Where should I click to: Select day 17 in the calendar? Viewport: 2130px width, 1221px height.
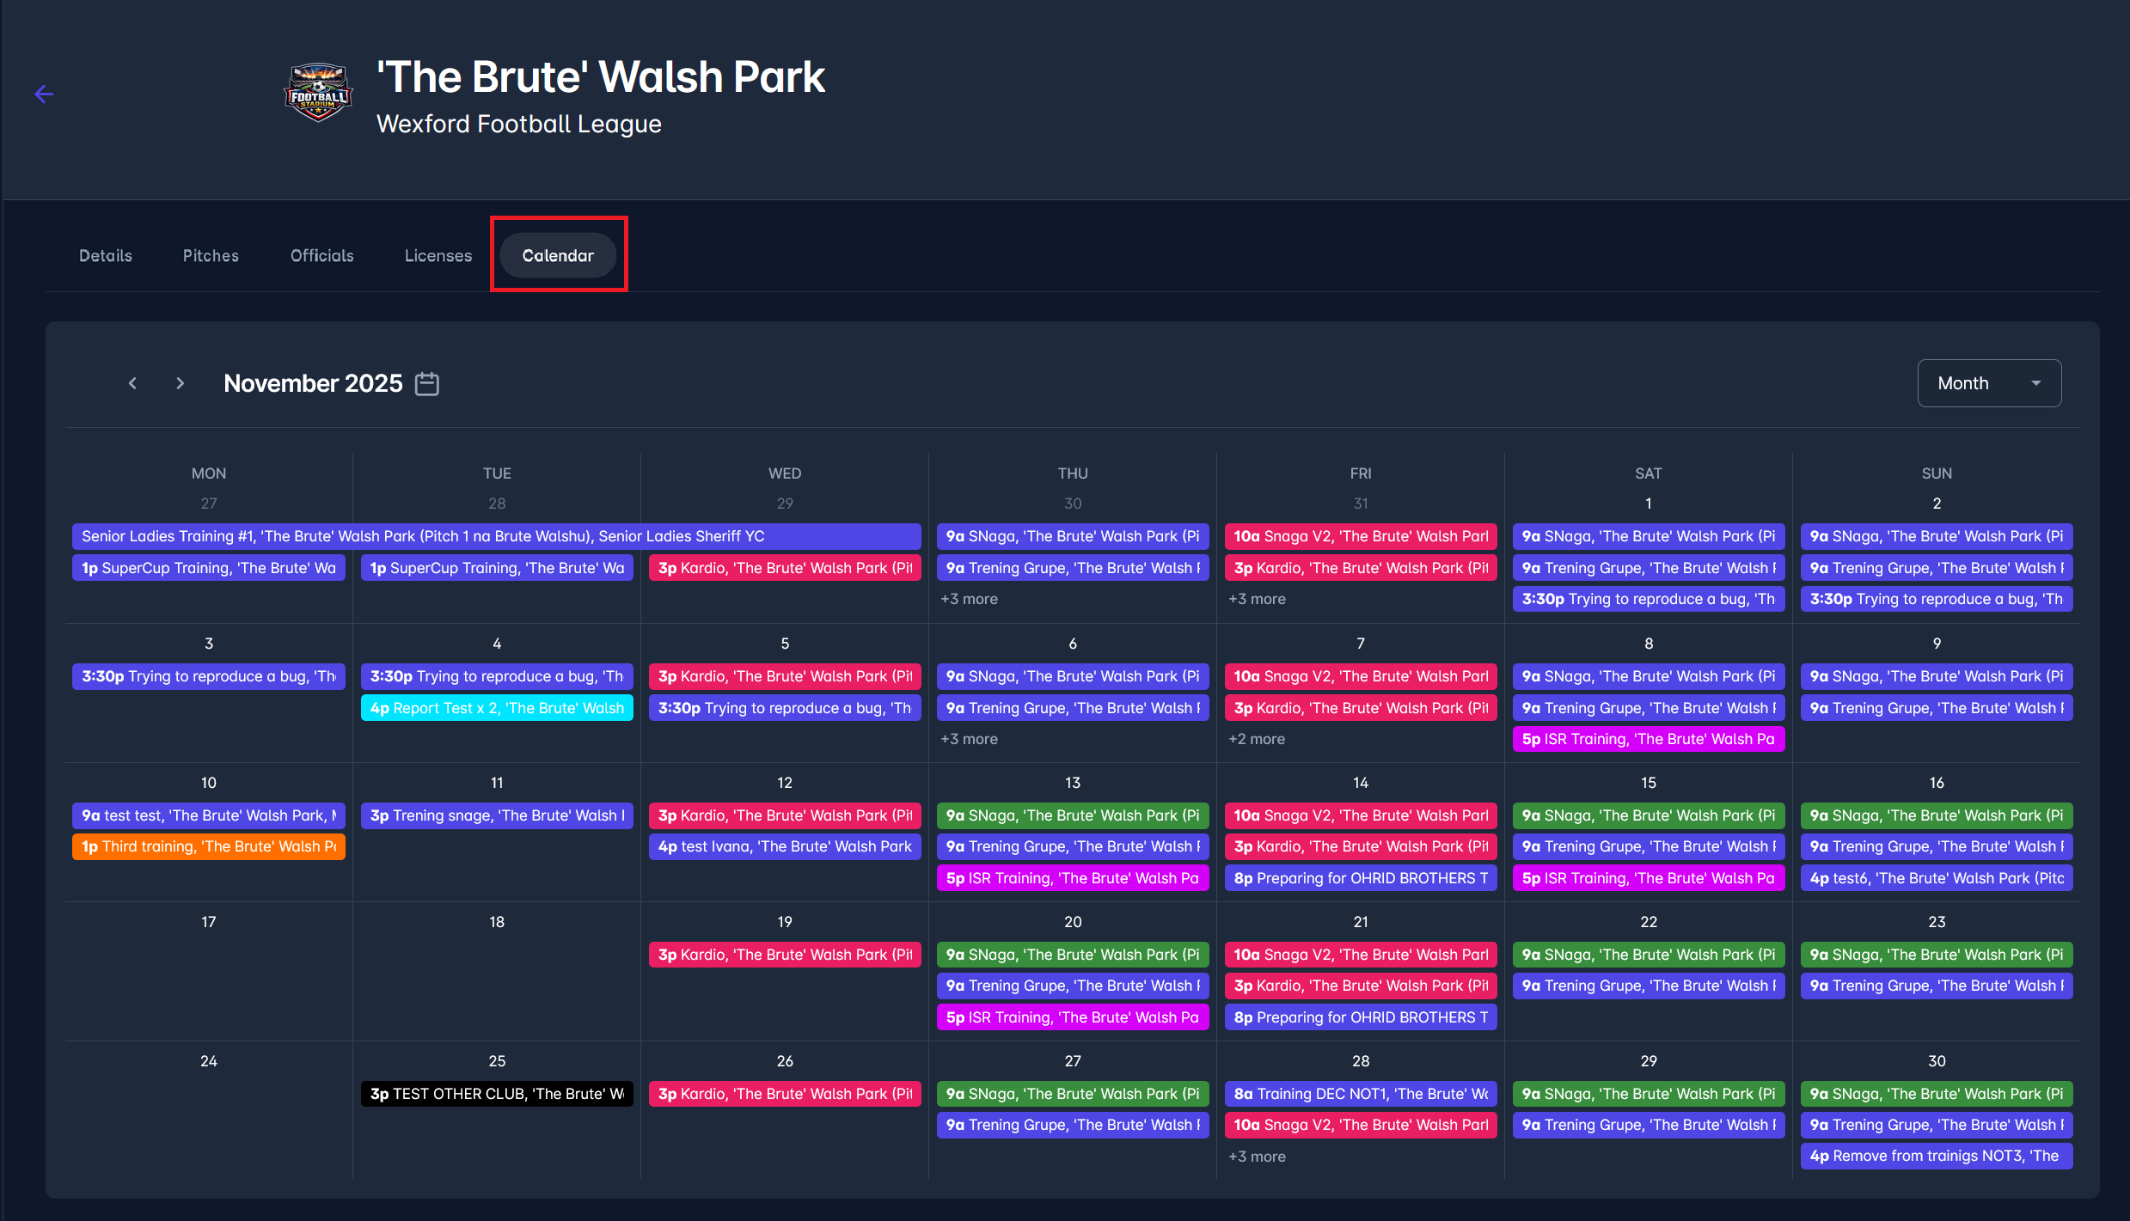pyautogui.click(x=209, y=922)
